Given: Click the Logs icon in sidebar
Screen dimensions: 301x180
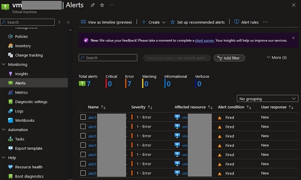Looking at the screenshot, I should [x=10, y=111].
